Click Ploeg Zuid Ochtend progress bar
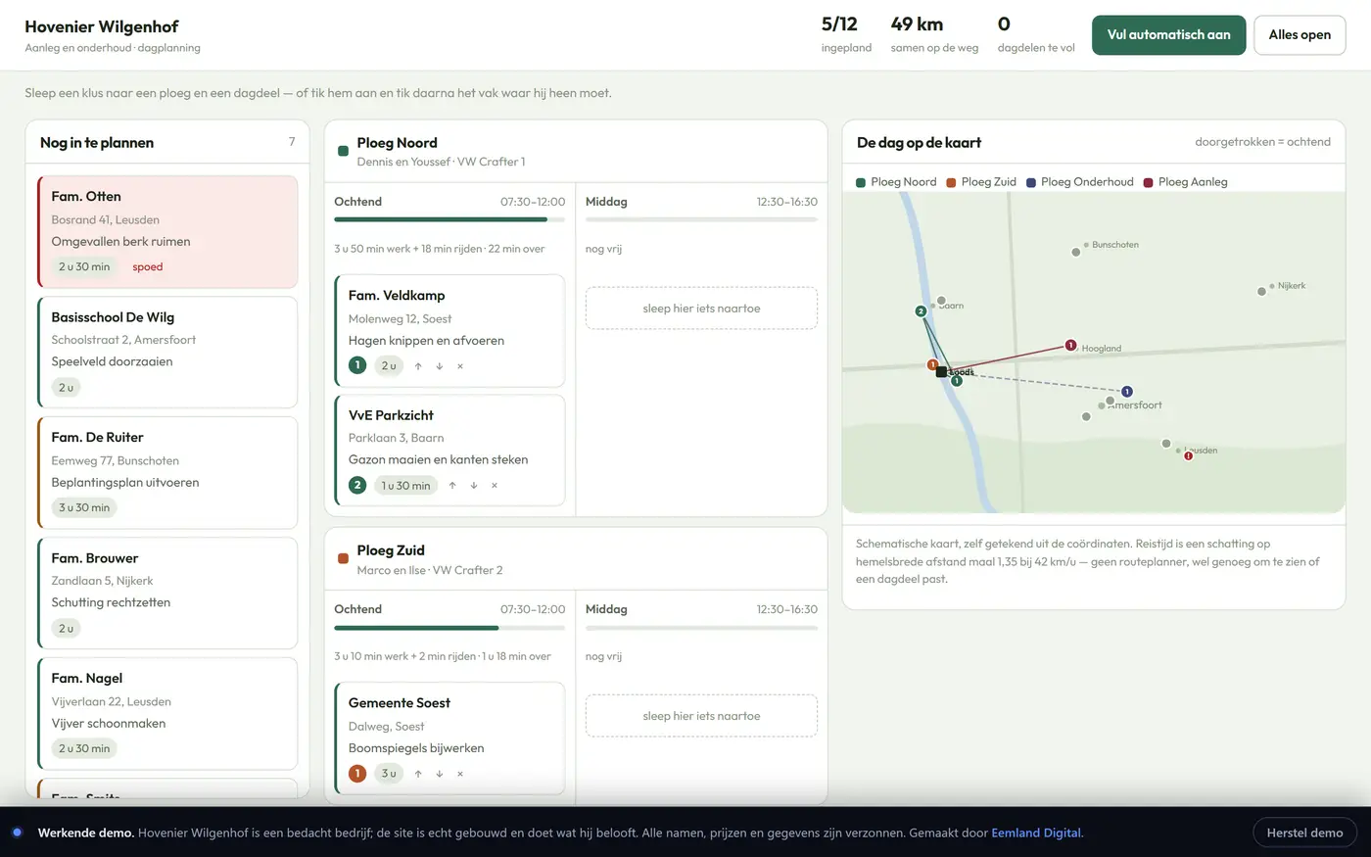This screenshot has height=857, width=1371. 449,627
